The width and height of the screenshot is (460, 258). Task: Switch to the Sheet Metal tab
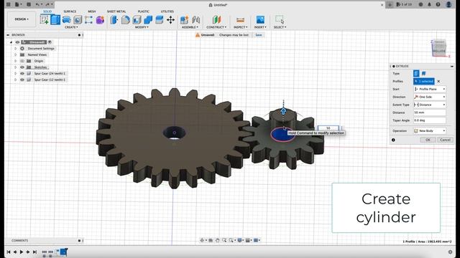[116, 11]
